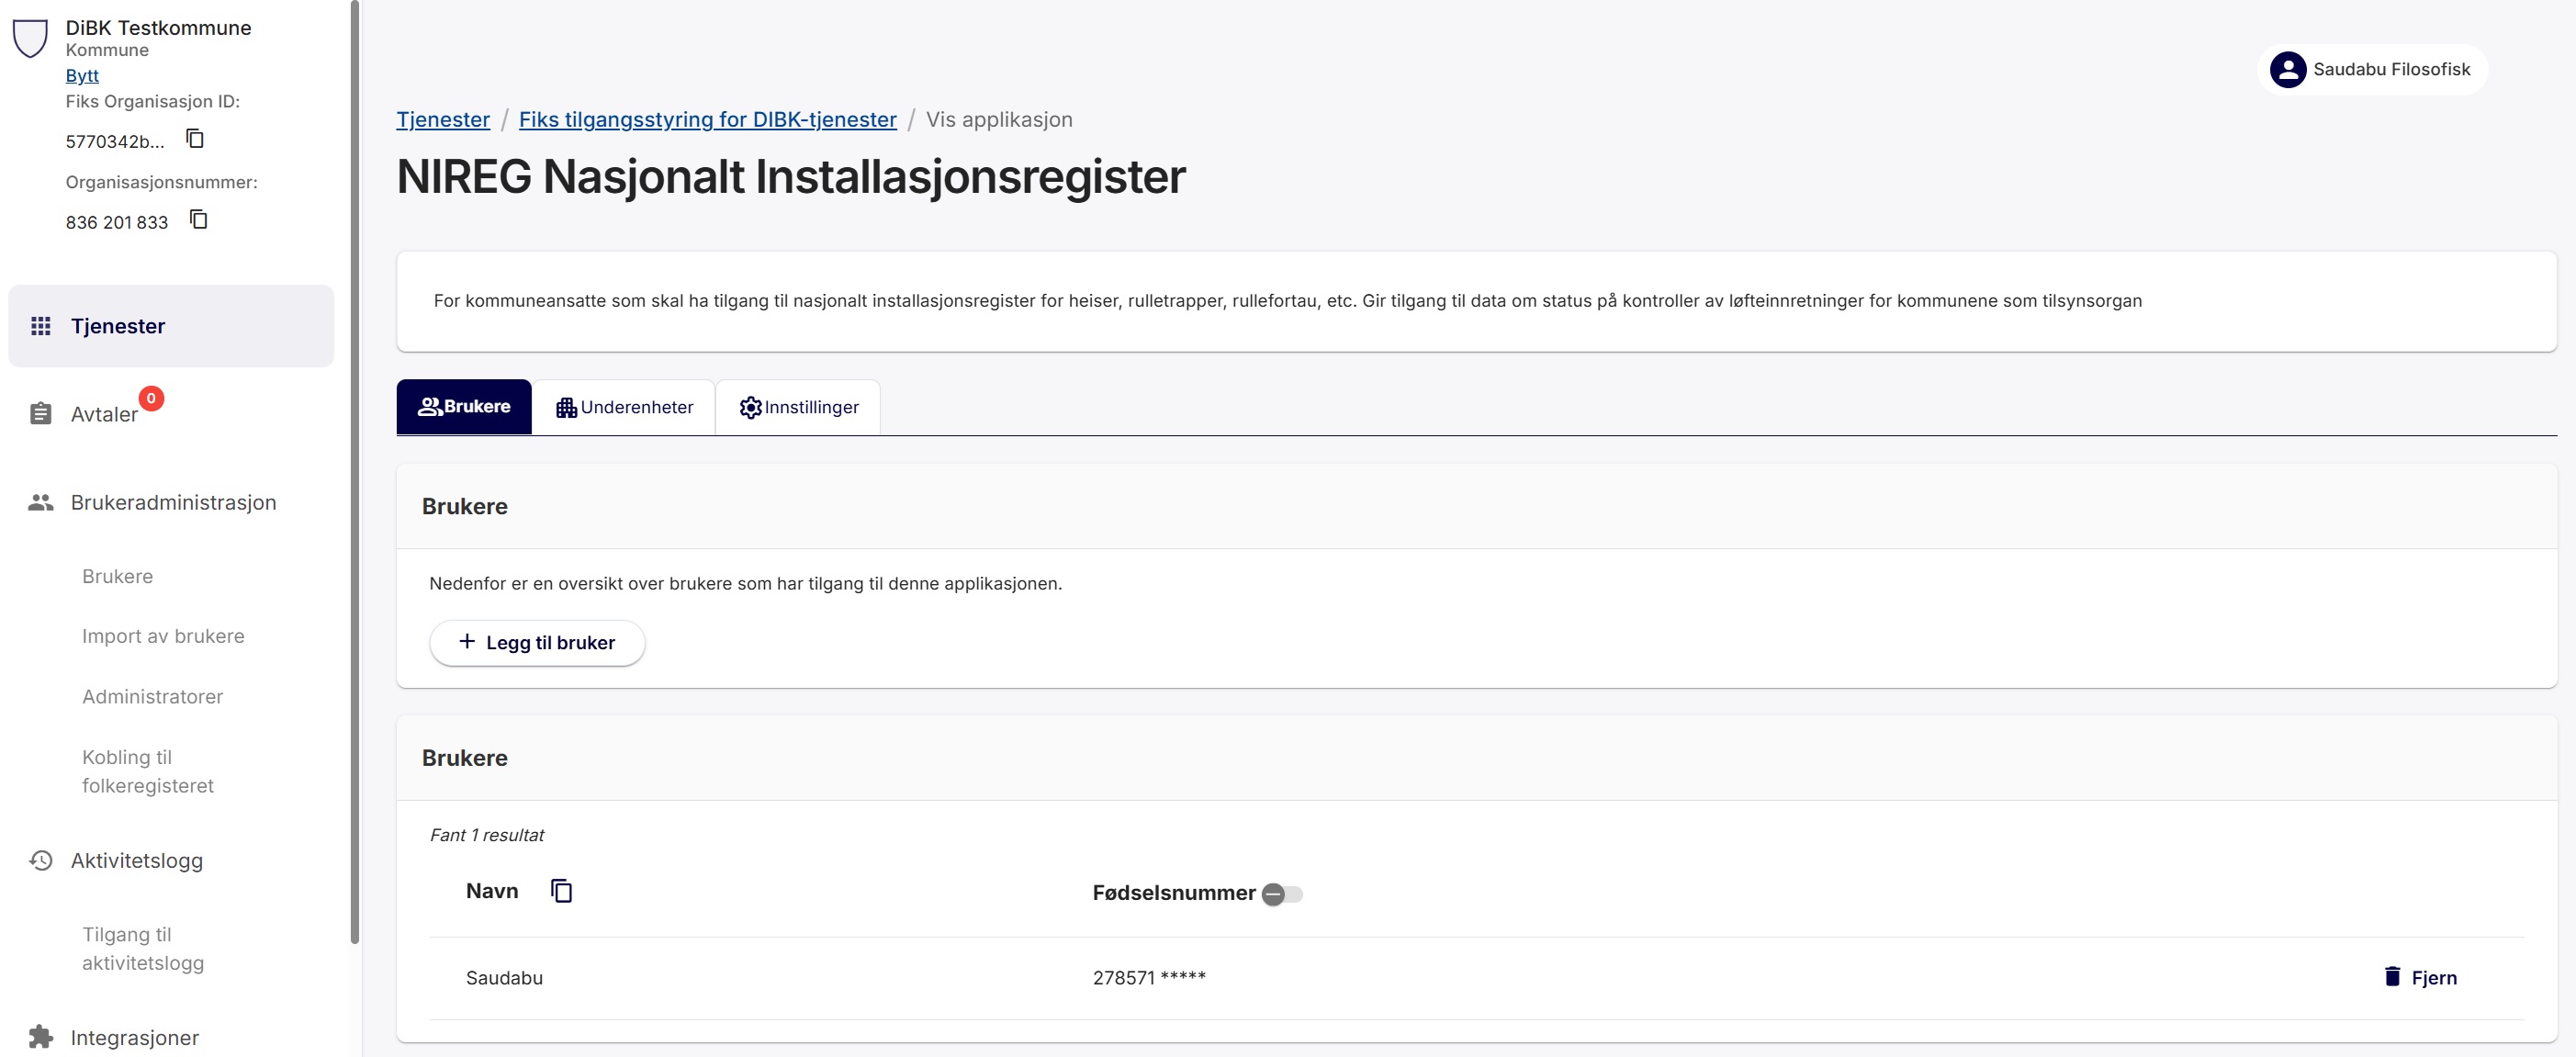Open Avtaler via the clipboard icon
Screen dimensions: 2576x1057
[40, 412]
